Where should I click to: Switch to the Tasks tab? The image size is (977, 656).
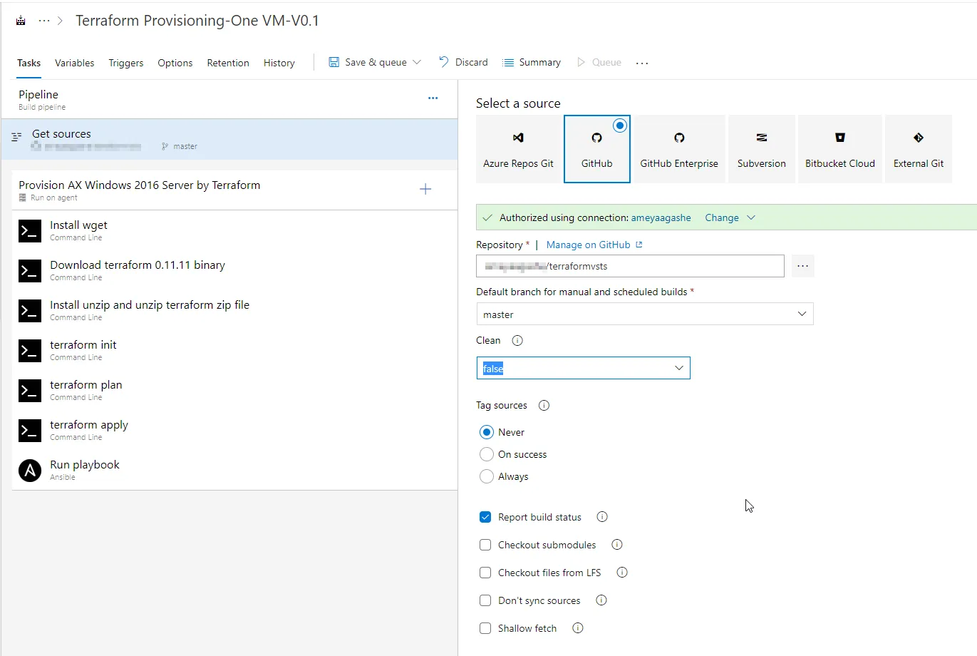coord(29,63)
